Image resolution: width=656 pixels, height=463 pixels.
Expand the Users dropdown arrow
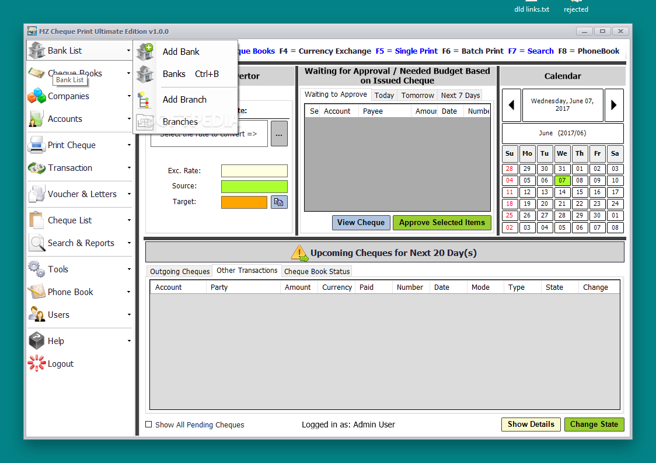(x=129, y=314)
